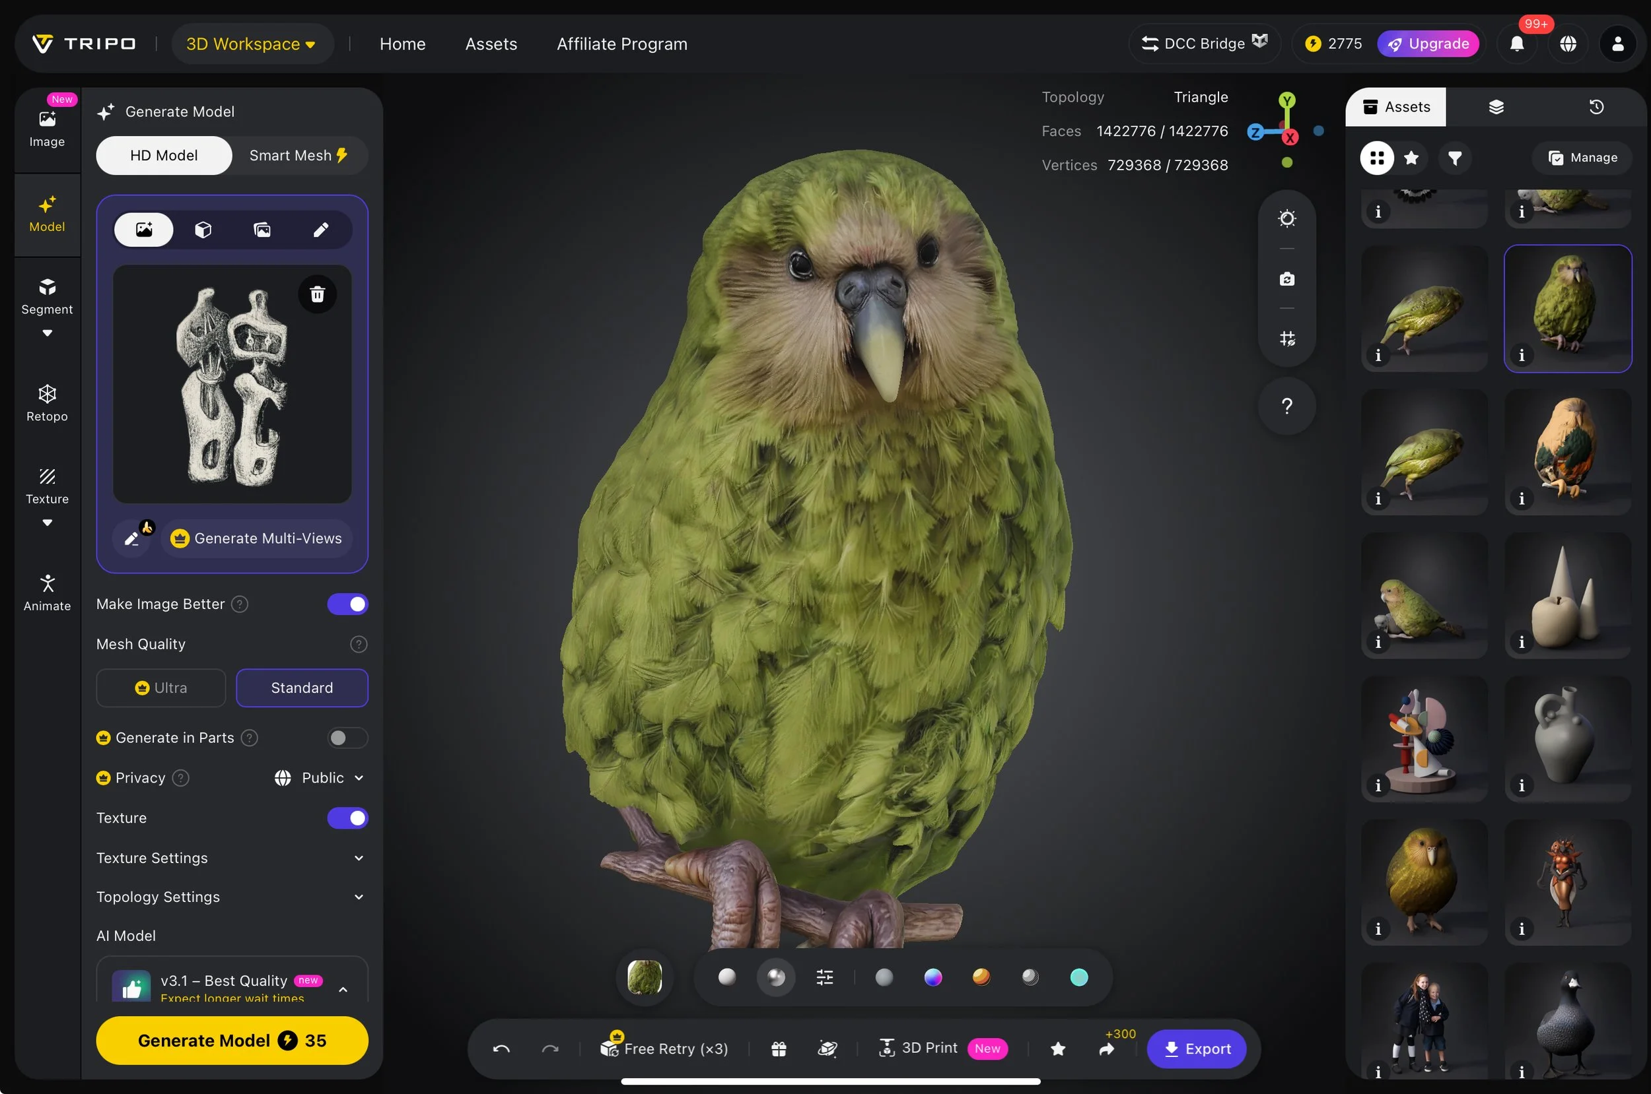This screenshot has height=1094, width=1651.
Task: Open the render adjustment sliders icon
Action: [x=824, y=977]
